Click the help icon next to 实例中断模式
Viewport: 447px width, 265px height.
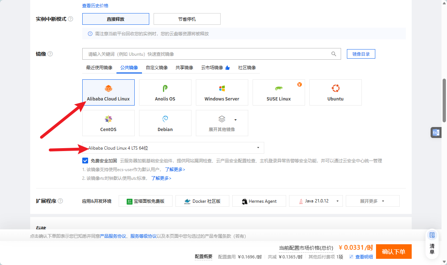(x=70, y=19)
